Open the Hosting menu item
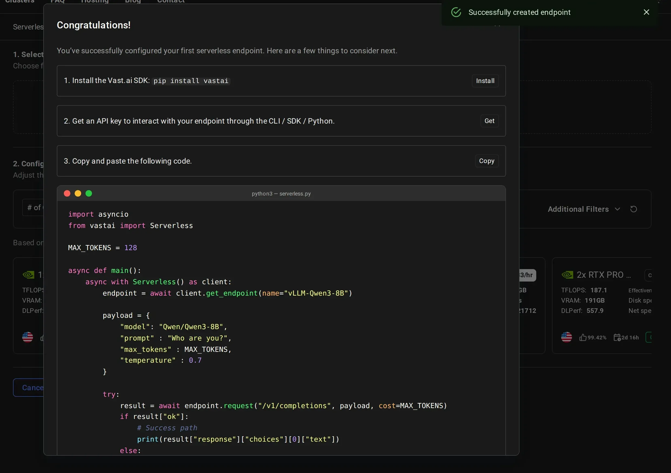The width and height of the screenshot is (671, 473). click(x=95, y=1)
